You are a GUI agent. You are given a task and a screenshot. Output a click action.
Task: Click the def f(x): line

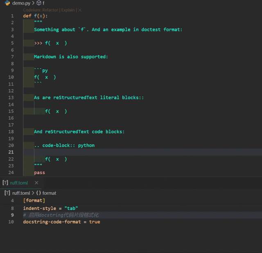(x=35, y=16)
